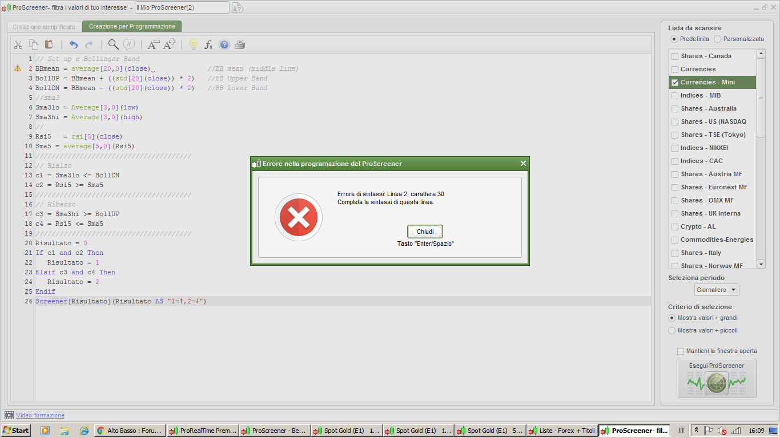This screenshot has height=438, width=780.
Task: Undo the last edit with the blue arrow
Action: click(73, 44)
